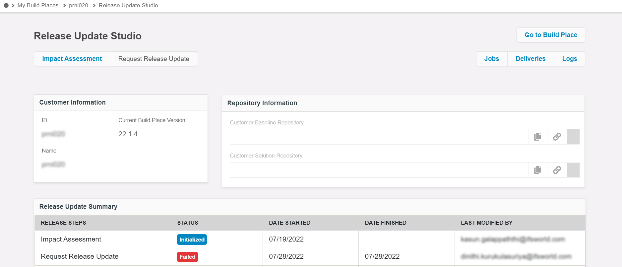Copy the Customer Solution Repository URL

(x=537, y=170)
